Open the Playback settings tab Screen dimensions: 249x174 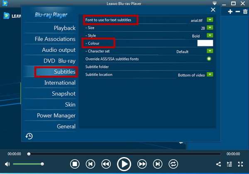tap(64, 28)
